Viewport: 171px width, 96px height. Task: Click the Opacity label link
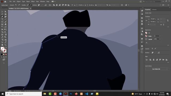click(150, 39)
